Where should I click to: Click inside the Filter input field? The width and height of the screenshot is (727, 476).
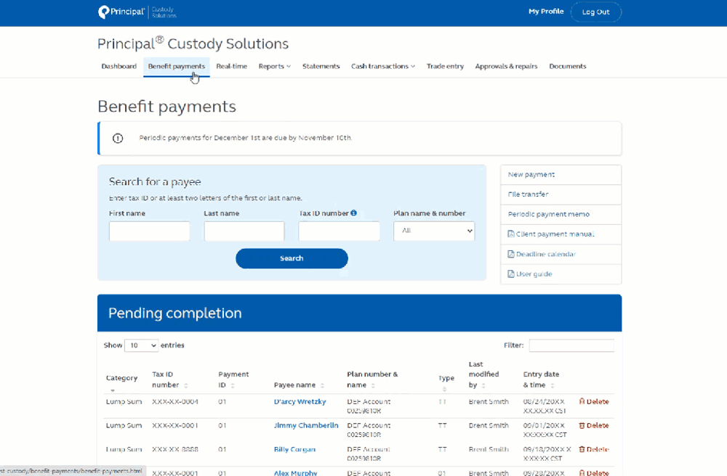point(571,345)
